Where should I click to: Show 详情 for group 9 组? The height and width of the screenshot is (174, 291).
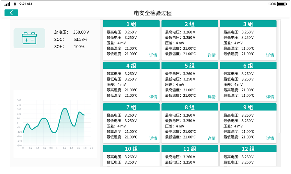[270, 138]
